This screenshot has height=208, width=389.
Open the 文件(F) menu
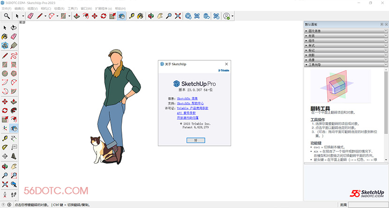pos(6,9)
